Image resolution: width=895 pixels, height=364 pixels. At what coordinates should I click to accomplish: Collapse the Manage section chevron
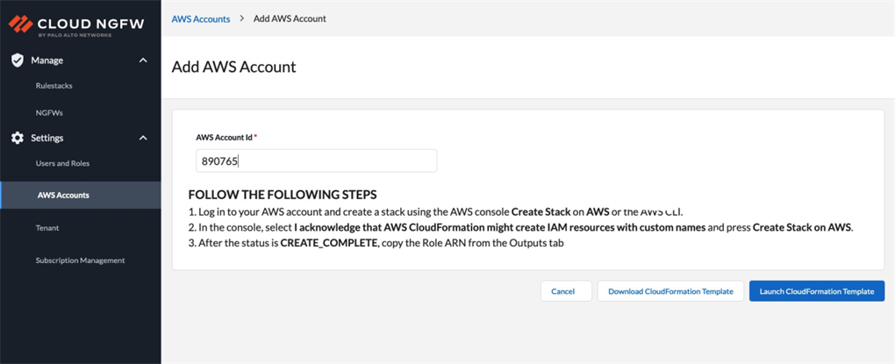point(143,60)
